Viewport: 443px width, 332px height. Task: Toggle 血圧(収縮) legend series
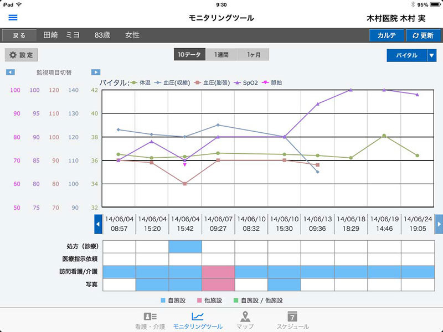(x=172, y=82)
